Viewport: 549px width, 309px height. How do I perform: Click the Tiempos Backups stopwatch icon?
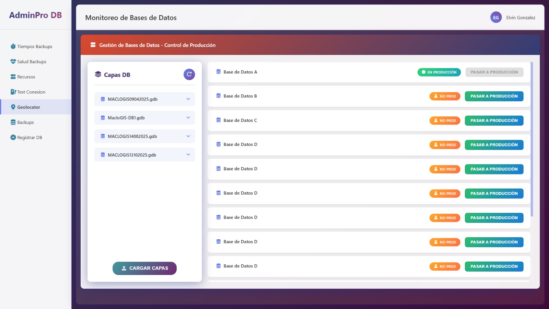pyautogui.click(x=13, y=46)
